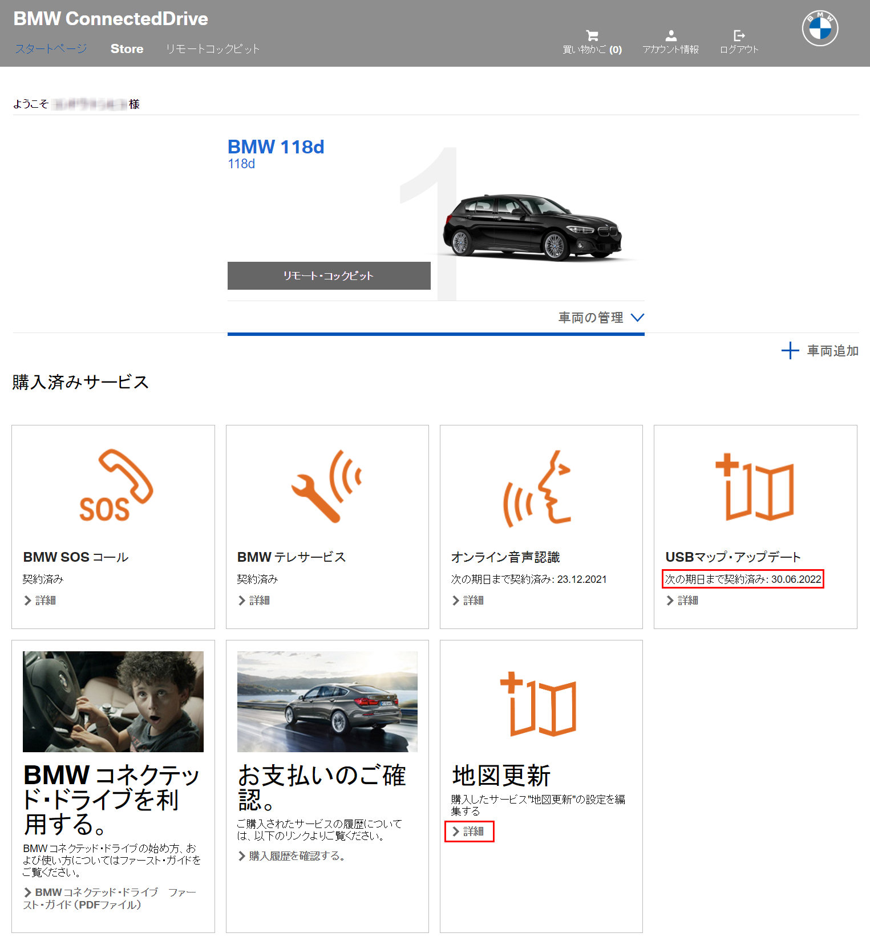Click the 買い物かご (0) label
Image resolution: width=870 pixels, height=937 pixels.
point(592,50)
